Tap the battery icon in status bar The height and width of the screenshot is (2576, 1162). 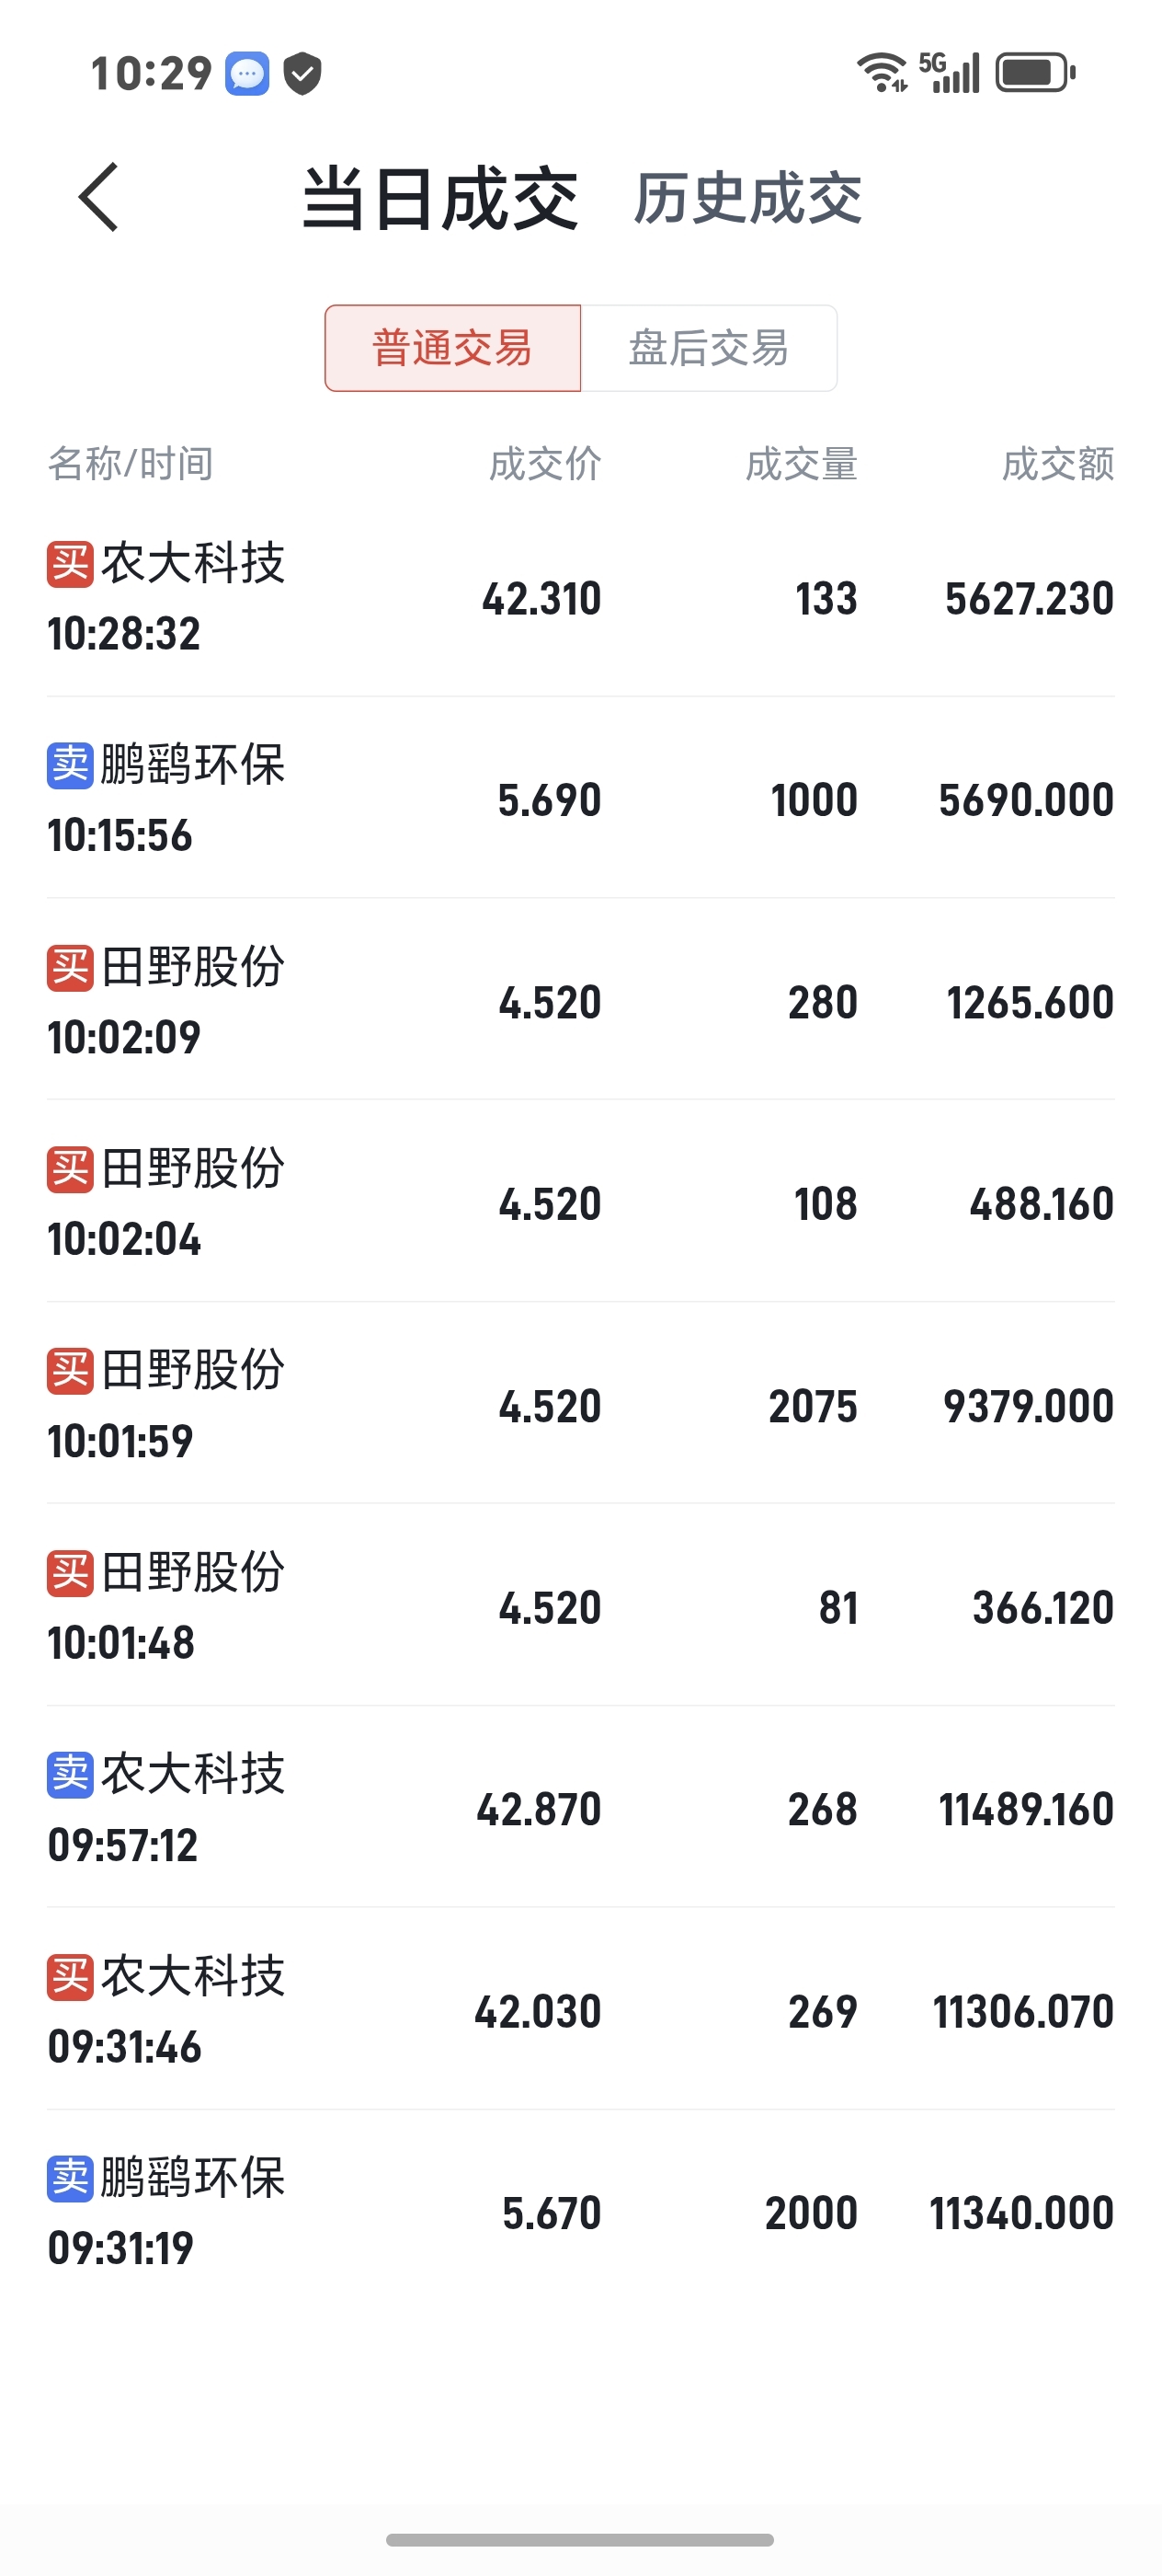click(1034, 73)
